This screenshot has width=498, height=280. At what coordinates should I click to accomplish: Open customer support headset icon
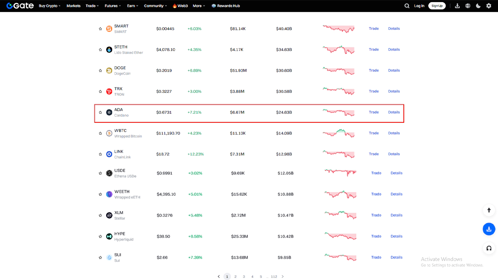pos(489,248)
